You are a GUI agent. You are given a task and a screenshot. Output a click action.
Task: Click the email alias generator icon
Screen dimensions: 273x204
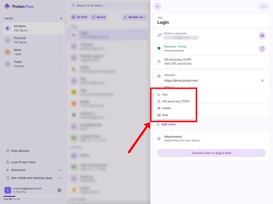262,35
